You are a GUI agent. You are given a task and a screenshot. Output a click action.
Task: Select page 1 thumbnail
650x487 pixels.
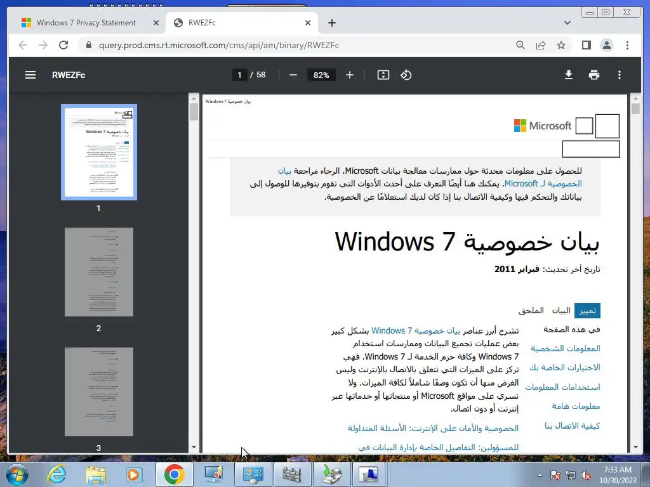(x=98, y=152)
